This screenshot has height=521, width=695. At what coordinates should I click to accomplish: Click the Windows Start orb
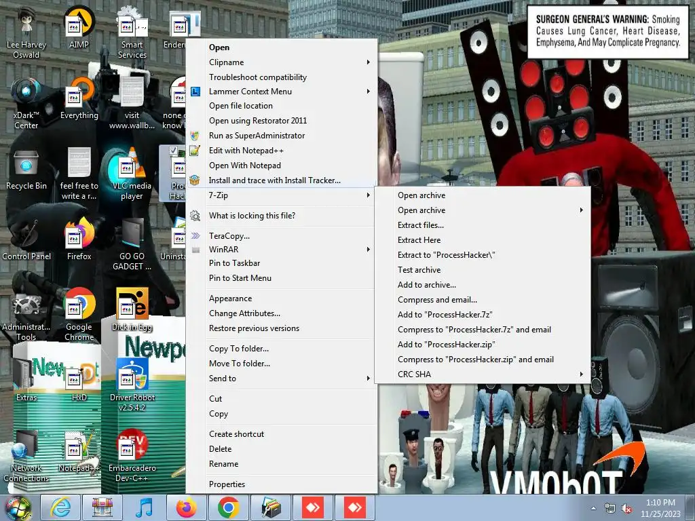(18, 509)
